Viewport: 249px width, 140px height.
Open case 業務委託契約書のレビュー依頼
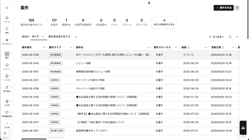click(93, 71)
